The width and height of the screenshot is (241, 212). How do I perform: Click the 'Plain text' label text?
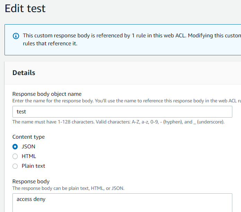(33, 166)
